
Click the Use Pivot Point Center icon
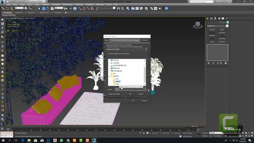pyautogui.click(x=65, y=8)
